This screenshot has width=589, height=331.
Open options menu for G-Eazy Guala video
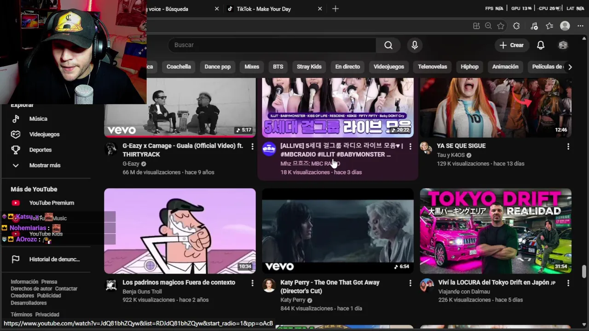[x=252, y=146]
